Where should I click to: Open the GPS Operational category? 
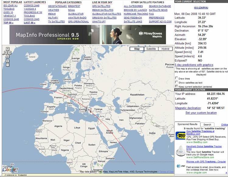pyautogui.click(x=78, y=22)
